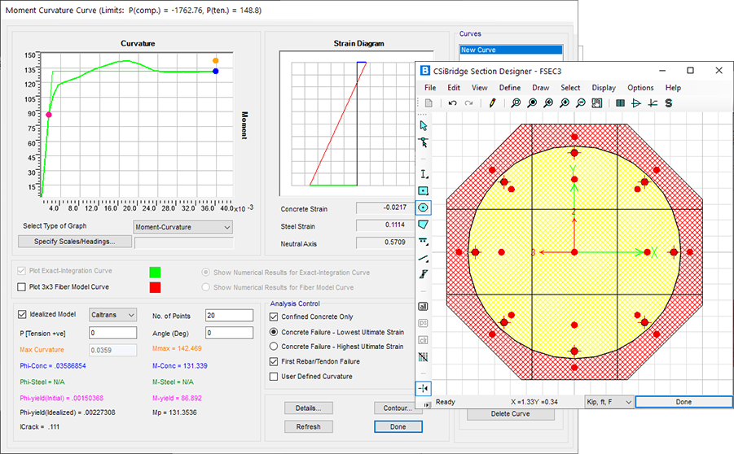The width and height of the screenshot is (734, 454).
Task: Select the draw Caltrans section tool
Action: point(423,274)
